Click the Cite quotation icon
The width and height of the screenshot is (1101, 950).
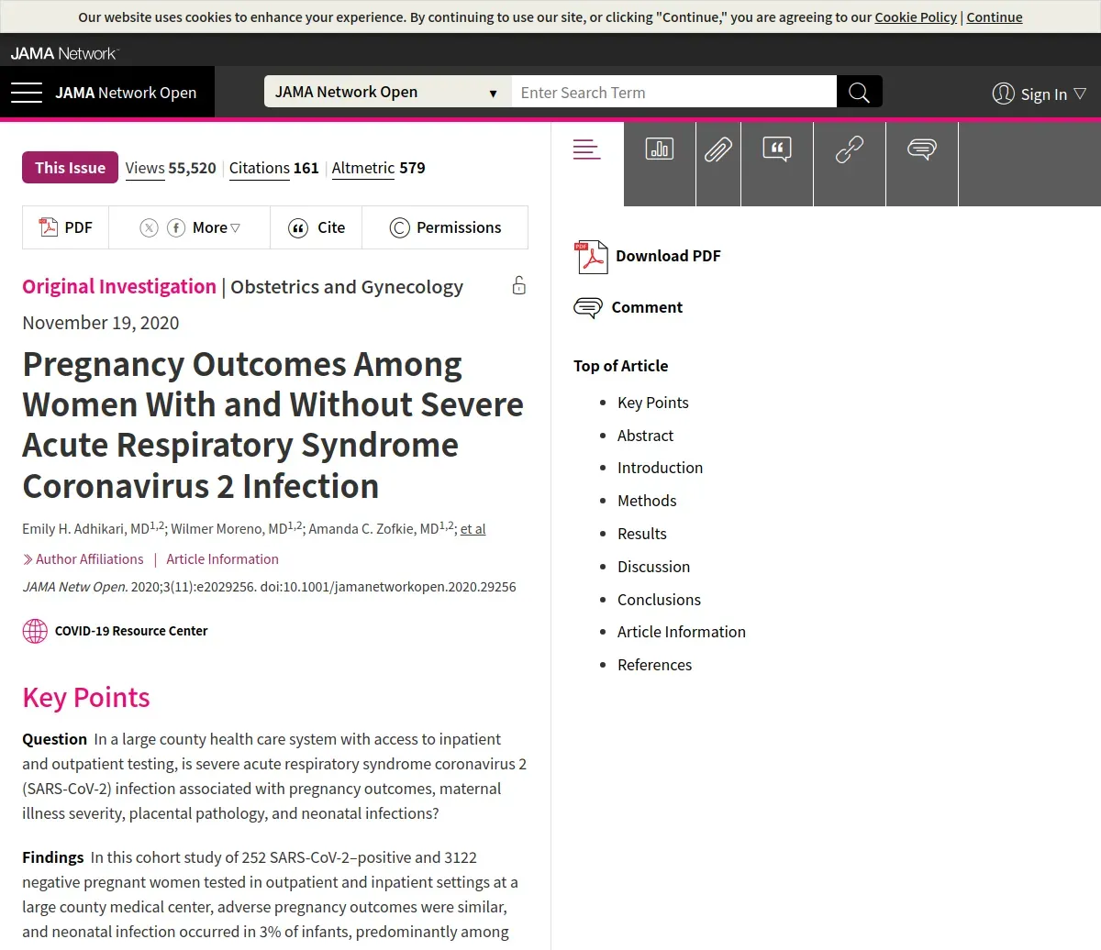[x=298, y=228]
